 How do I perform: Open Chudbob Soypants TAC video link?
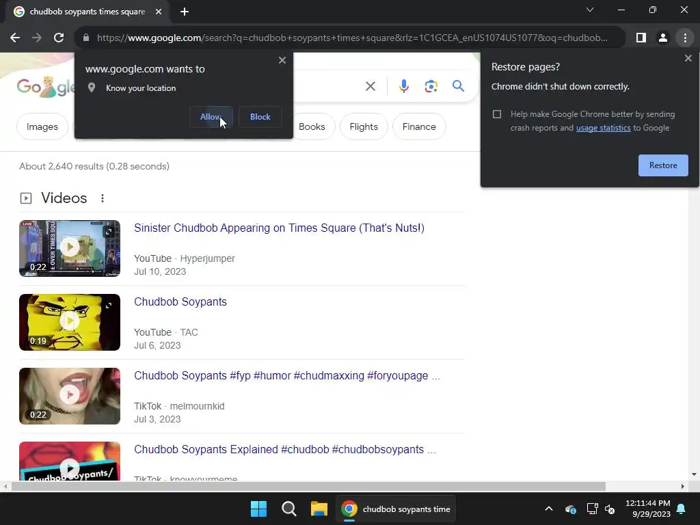pos(180,301)
